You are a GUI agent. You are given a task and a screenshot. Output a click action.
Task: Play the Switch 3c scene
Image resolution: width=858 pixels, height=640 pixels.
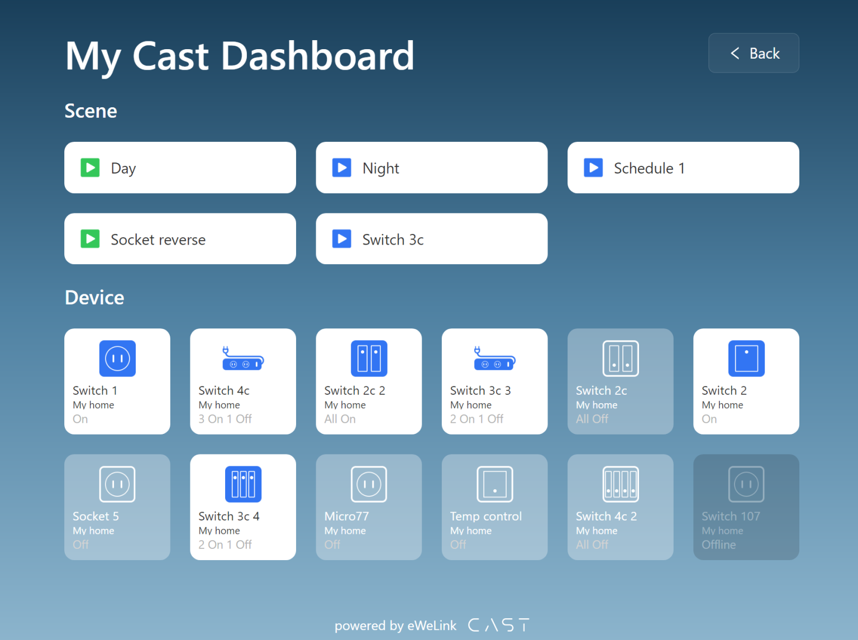pos(431,238)
